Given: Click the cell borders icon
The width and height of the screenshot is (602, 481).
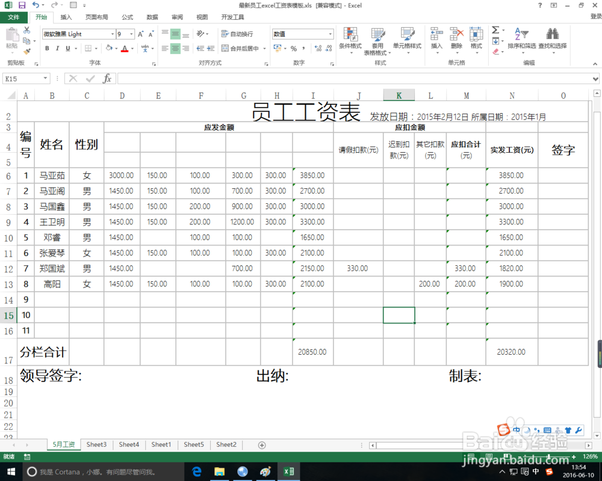Looking at the screenshot, I should click(88, 48).
